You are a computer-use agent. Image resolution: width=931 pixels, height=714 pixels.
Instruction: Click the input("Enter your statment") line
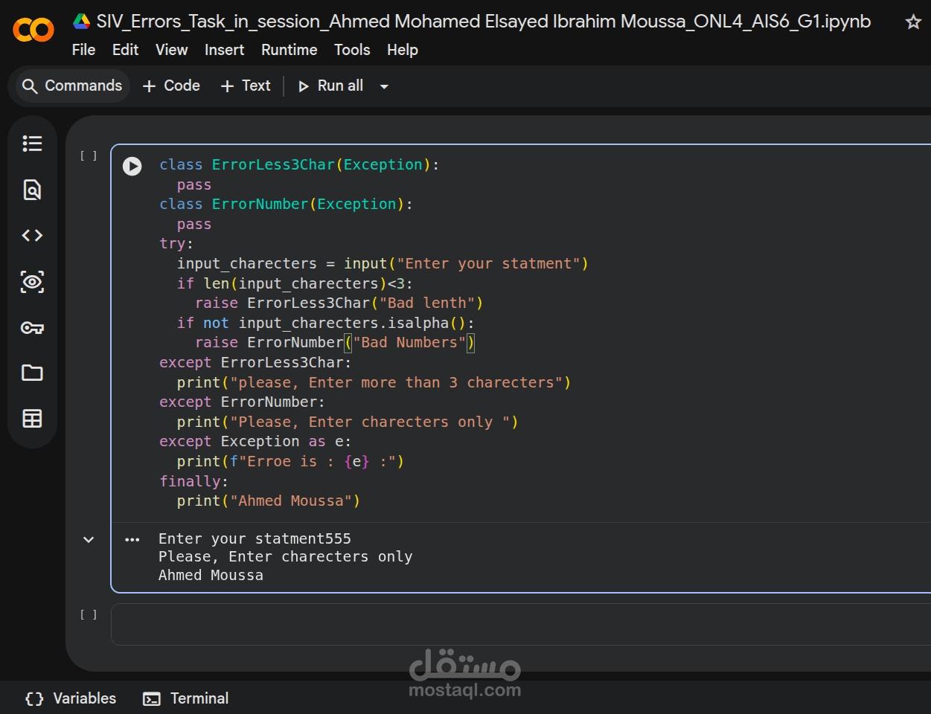[383, 263]
